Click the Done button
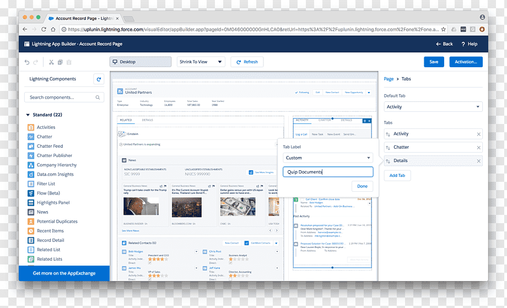 362,186
